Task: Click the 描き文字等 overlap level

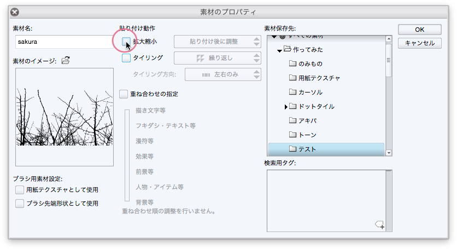Action: click(150, 111)
